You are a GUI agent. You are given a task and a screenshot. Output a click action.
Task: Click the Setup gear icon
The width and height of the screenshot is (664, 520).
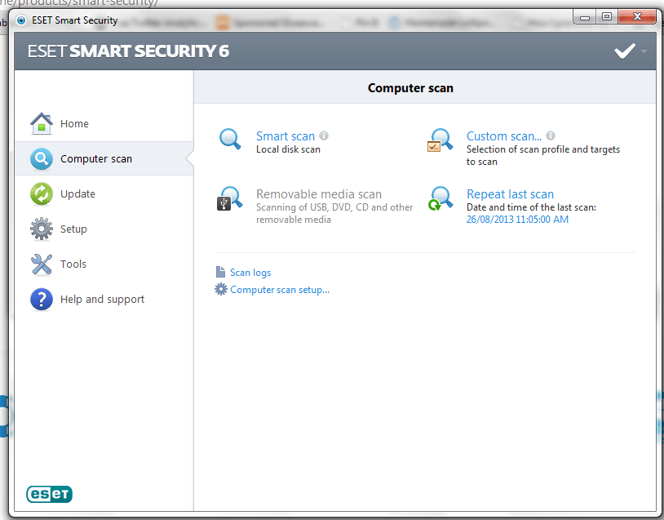[x=42, y=229]
